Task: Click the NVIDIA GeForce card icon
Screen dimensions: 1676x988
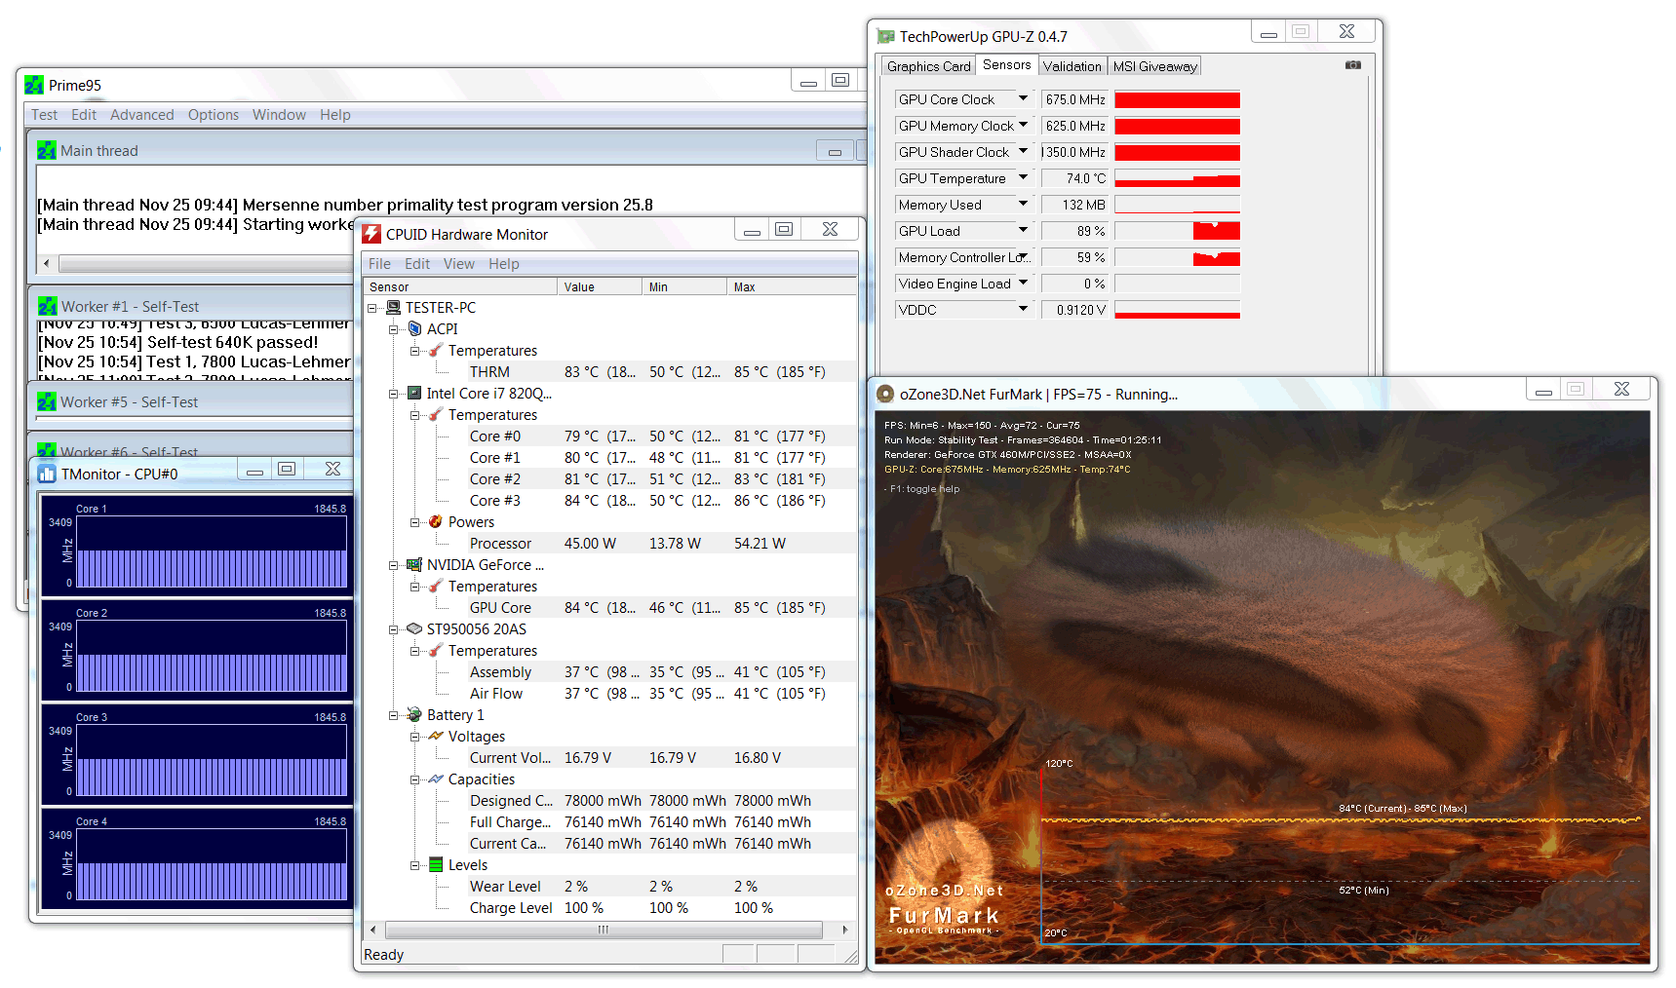Action: point(414,565)
